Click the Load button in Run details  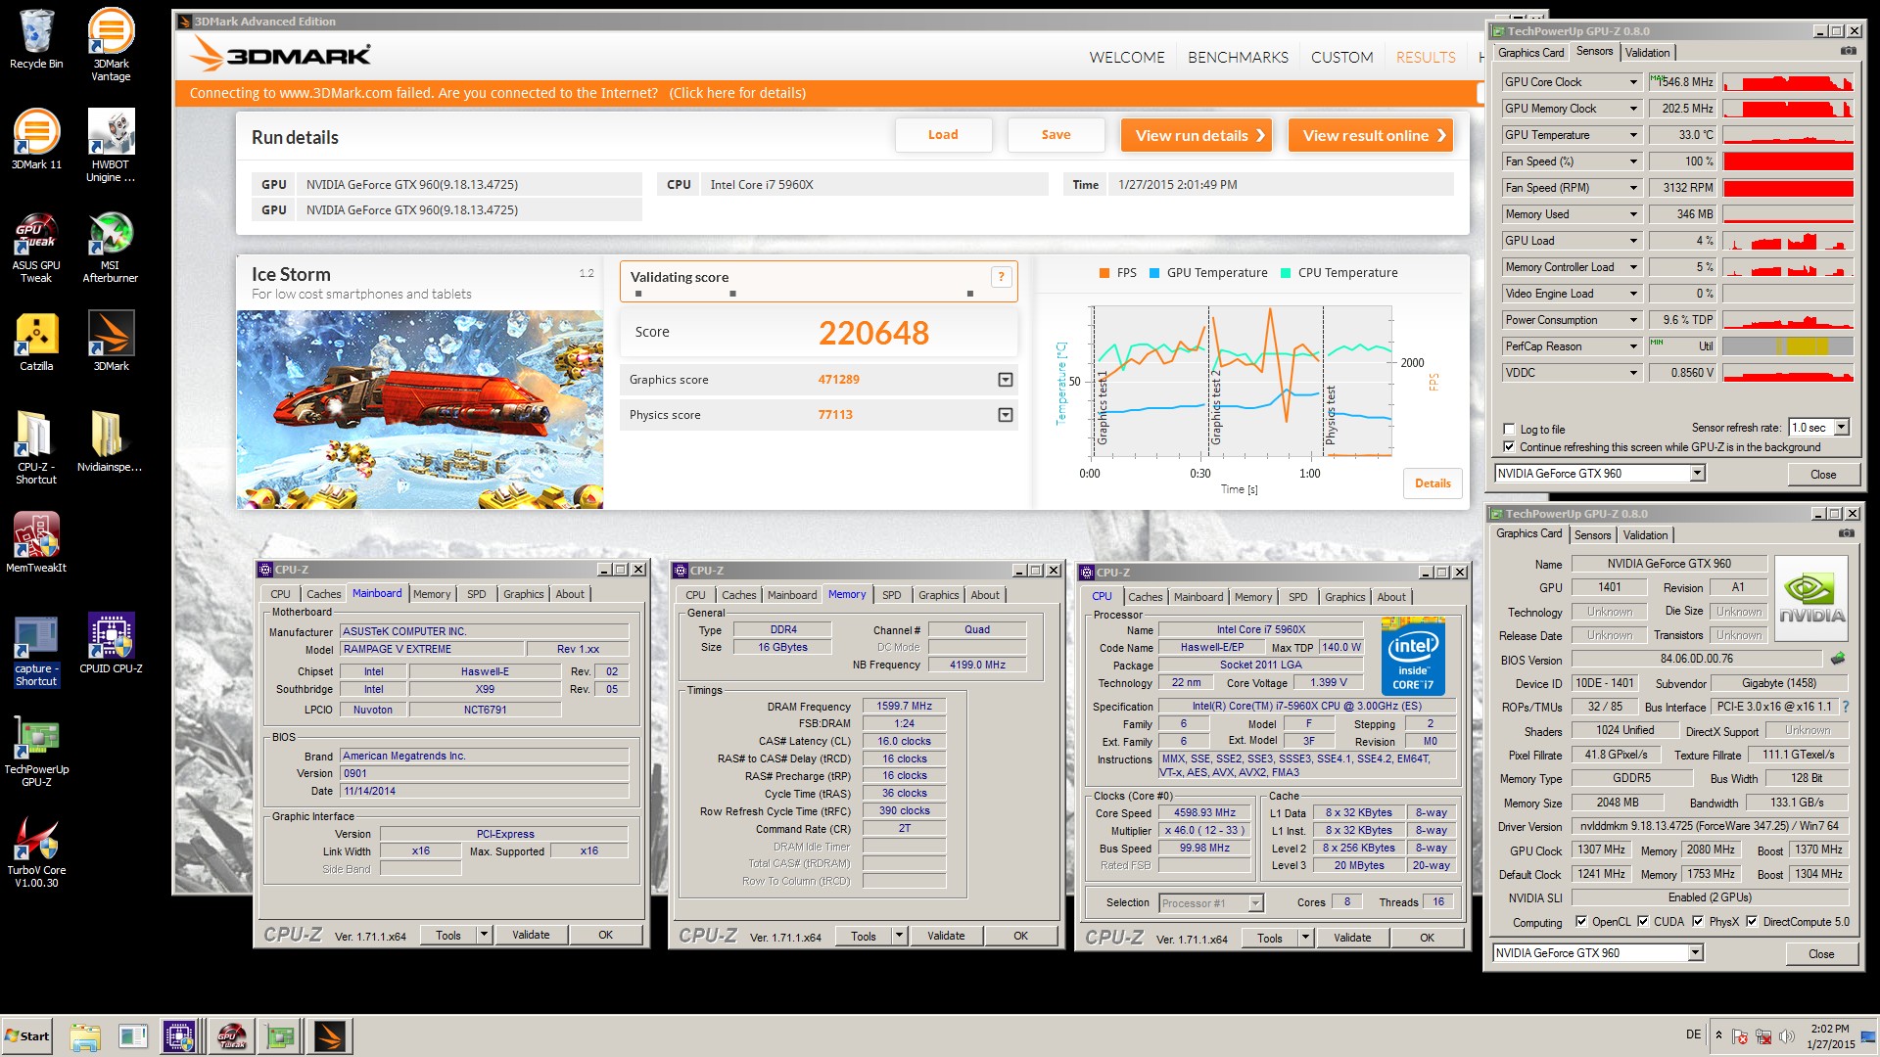pyautogui.click(x=943, y=135)
